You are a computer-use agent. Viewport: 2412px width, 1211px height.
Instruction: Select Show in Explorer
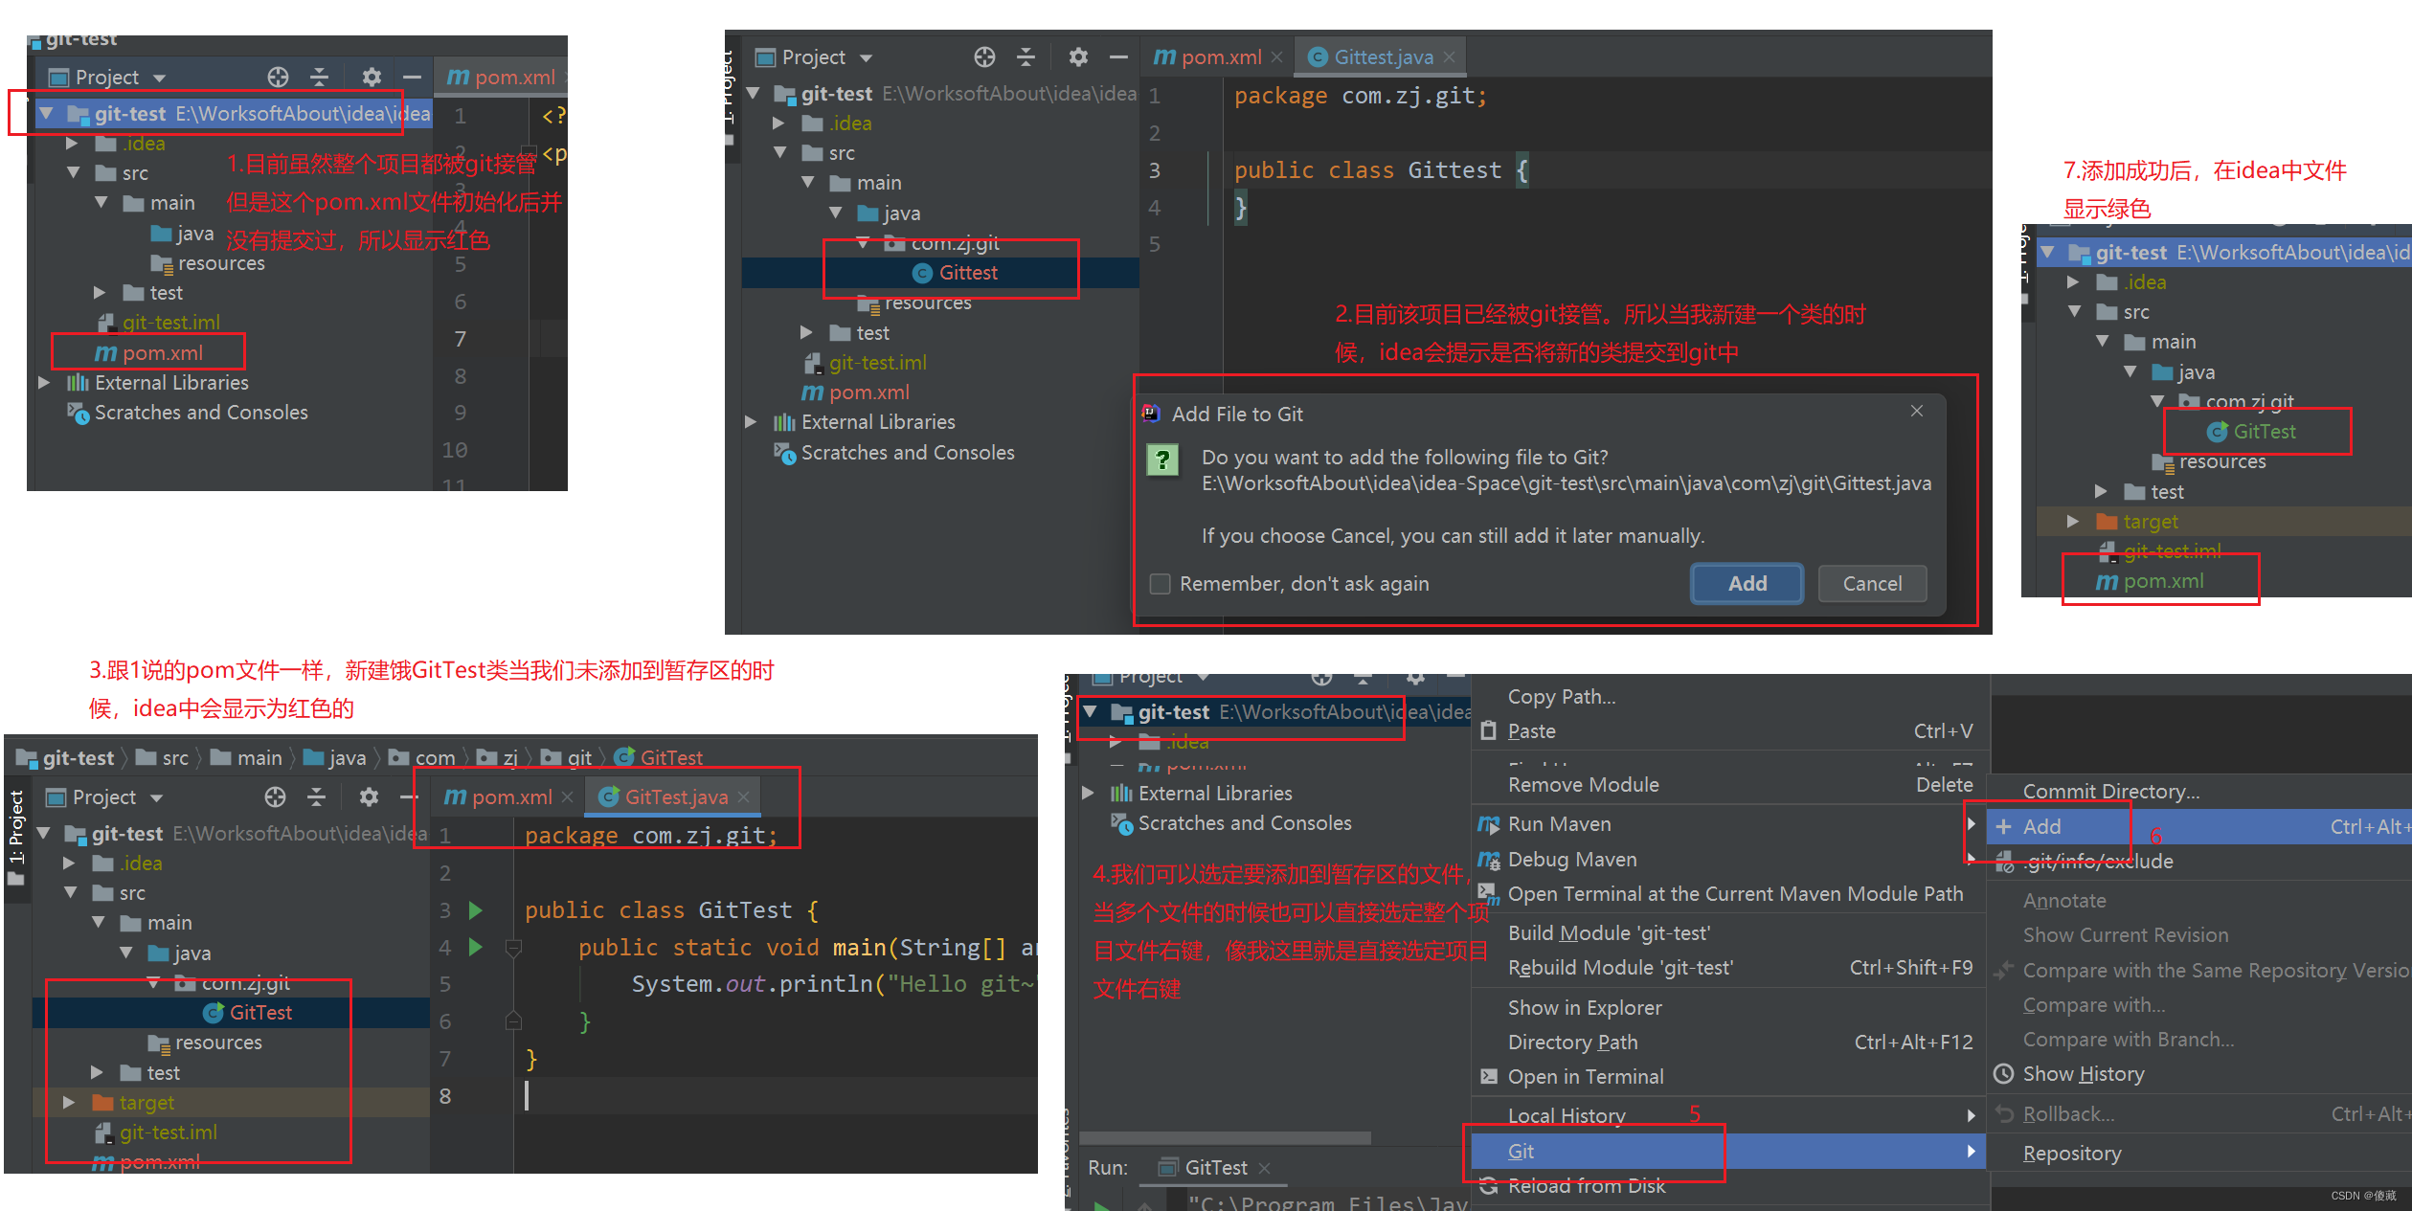1726,1008
